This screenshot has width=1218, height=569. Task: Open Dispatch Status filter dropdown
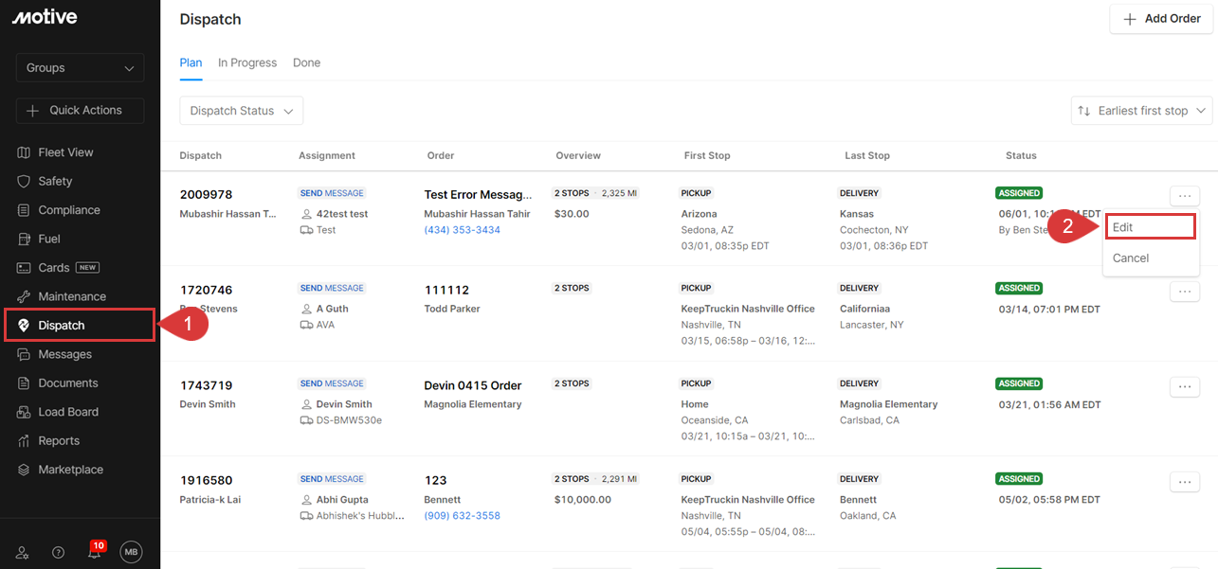[241, 111]
